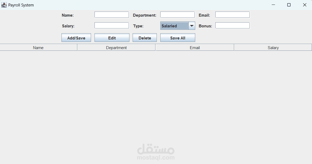This screenshot has height=164, width=312.
Task: Click the Add/Save button
Action: [x=76, y=38]
